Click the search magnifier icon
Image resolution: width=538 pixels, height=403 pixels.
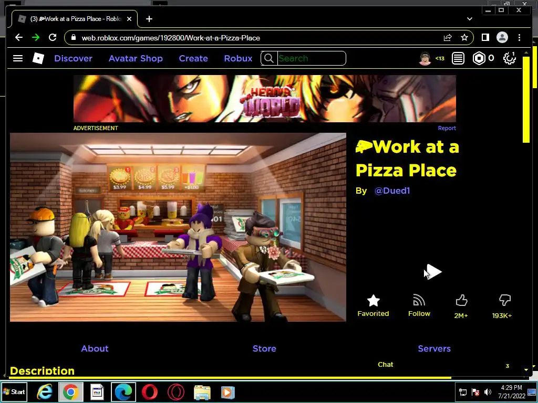click(x=269, y=58)
